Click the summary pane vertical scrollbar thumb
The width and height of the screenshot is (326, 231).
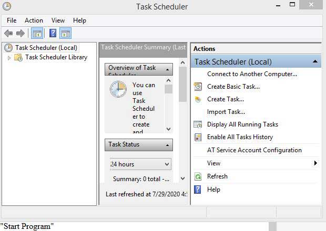coord(182,85)
